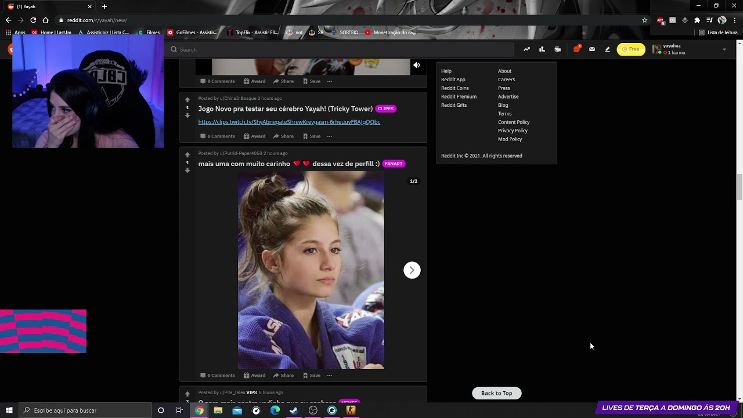Open the clips.twitch.tv link
This screenshot has width=743, height=418.
coord(289,122)
